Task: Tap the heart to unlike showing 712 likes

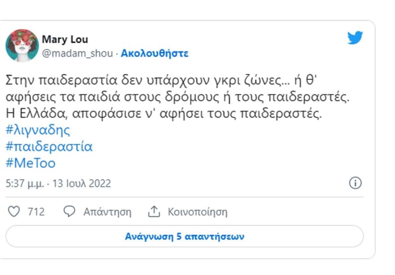Action: coord(14,211)
